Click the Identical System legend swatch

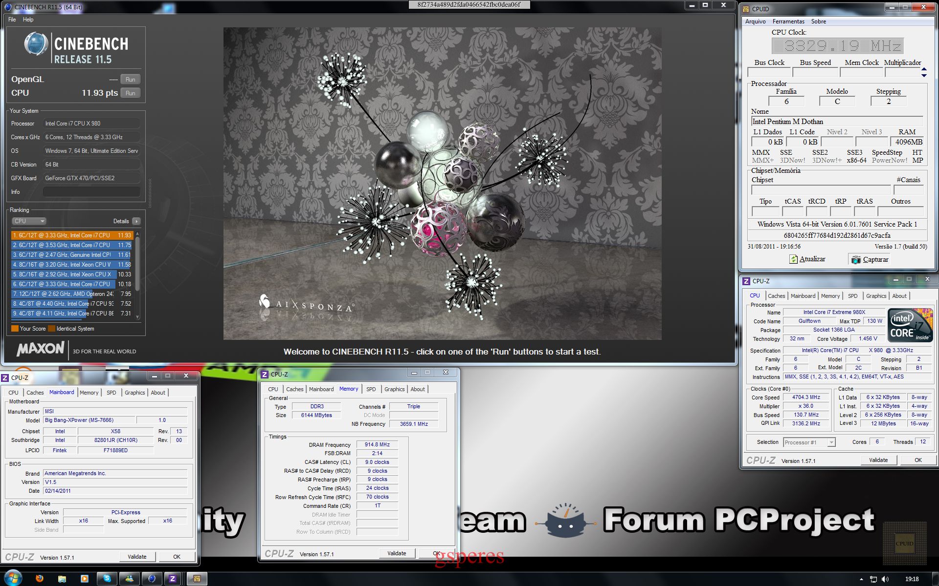51,329
